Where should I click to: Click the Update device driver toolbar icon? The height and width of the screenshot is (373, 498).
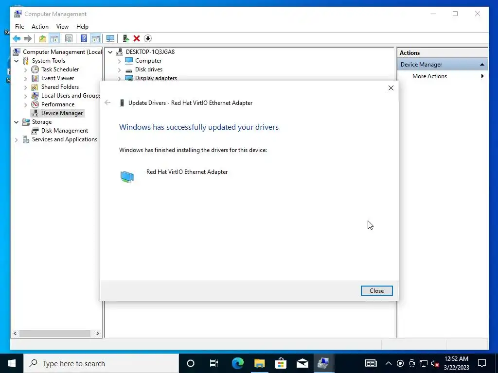click(x=126, y=39)
